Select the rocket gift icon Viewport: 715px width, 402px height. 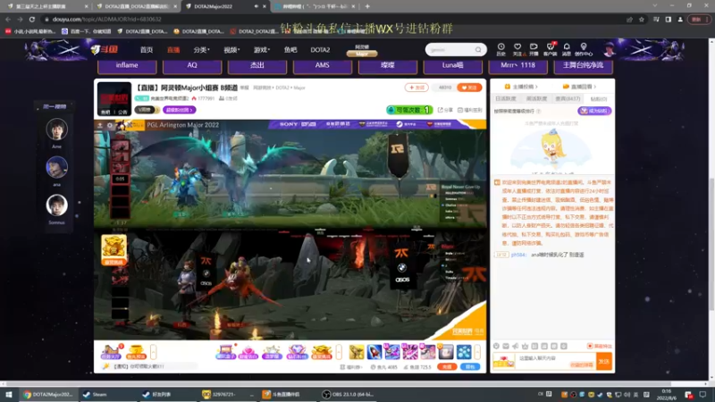point(374,352)
